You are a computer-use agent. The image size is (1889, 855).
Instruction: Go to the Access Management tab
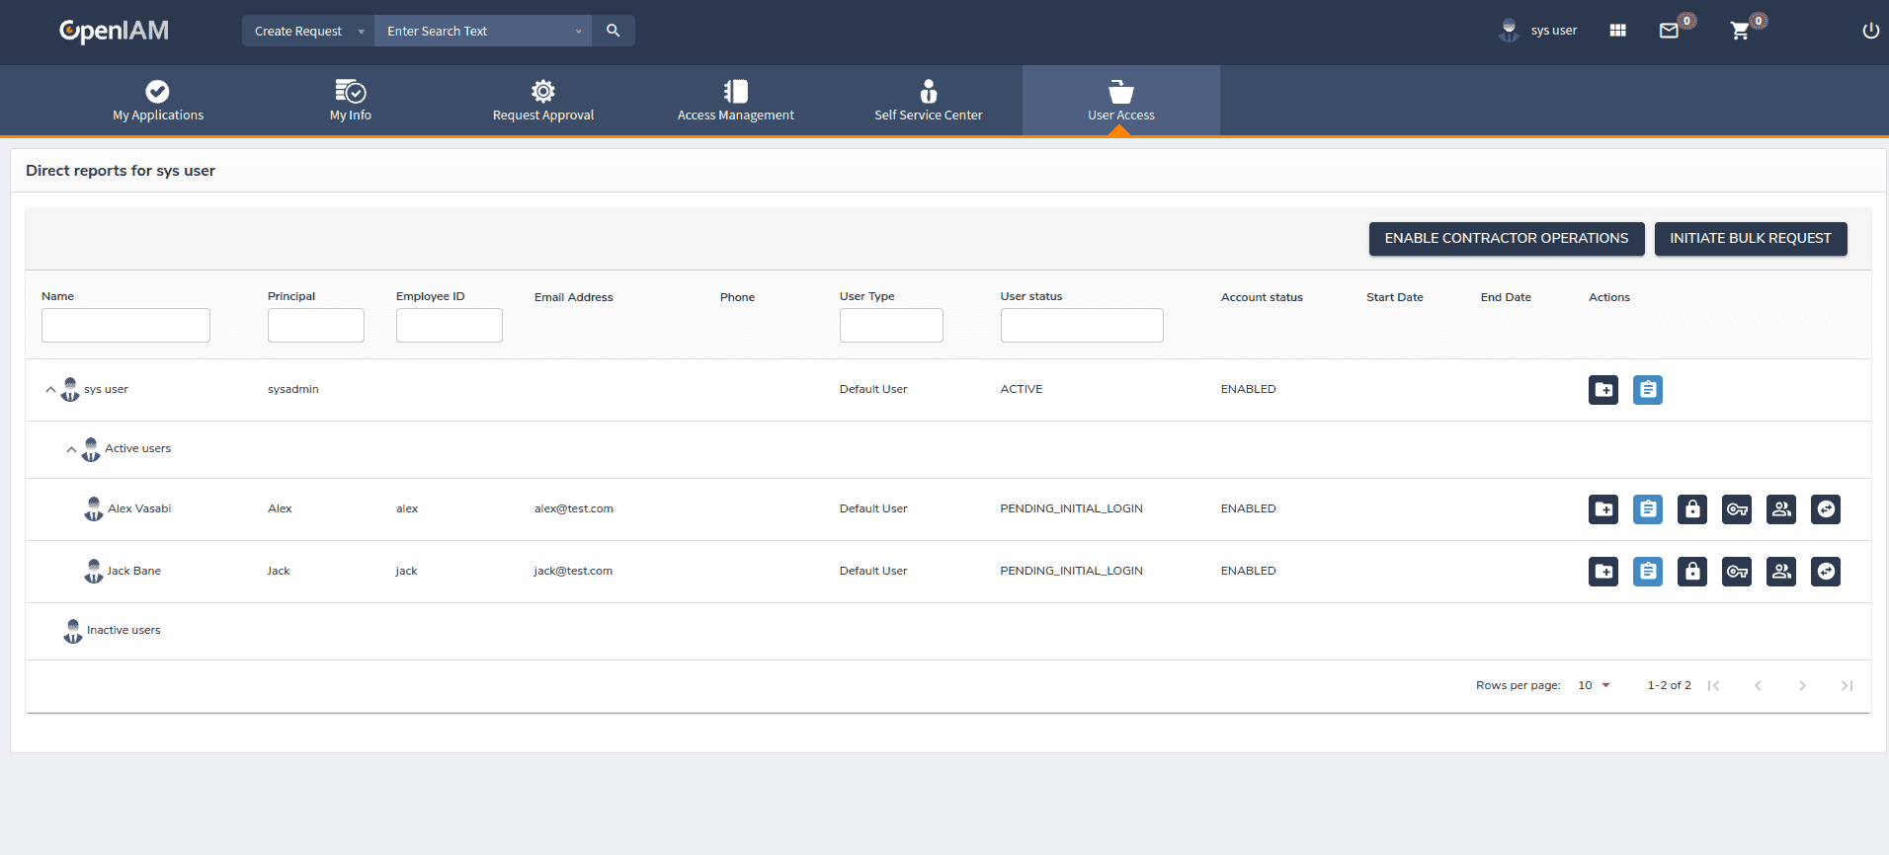coord(735,102)
